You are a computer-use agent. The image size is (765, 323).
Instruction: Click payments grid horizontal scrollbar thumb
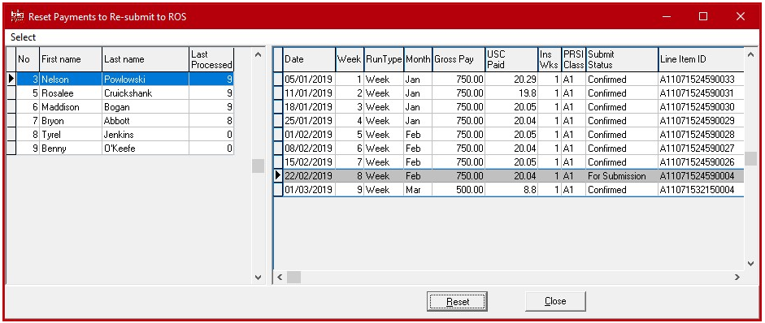(x=293, y=278)
